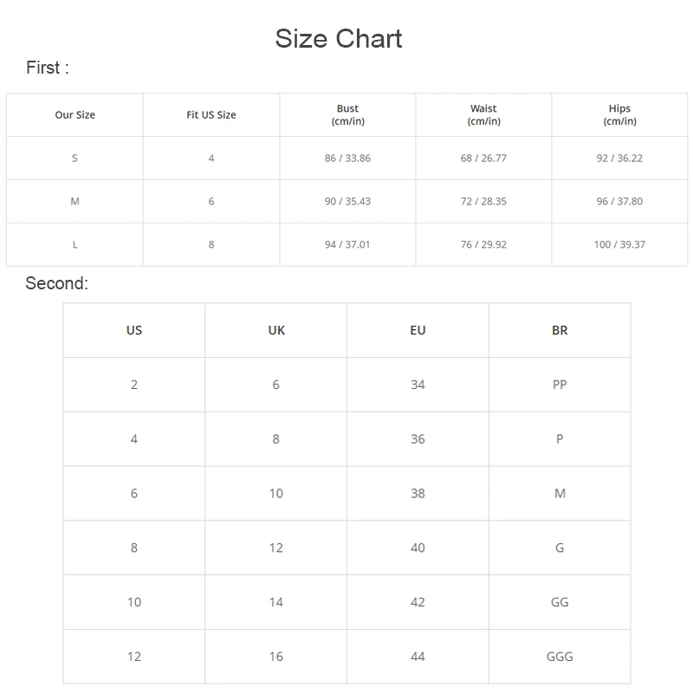Click the EU column header
This screenshot has height=693, width=693.
pos(418,330)
